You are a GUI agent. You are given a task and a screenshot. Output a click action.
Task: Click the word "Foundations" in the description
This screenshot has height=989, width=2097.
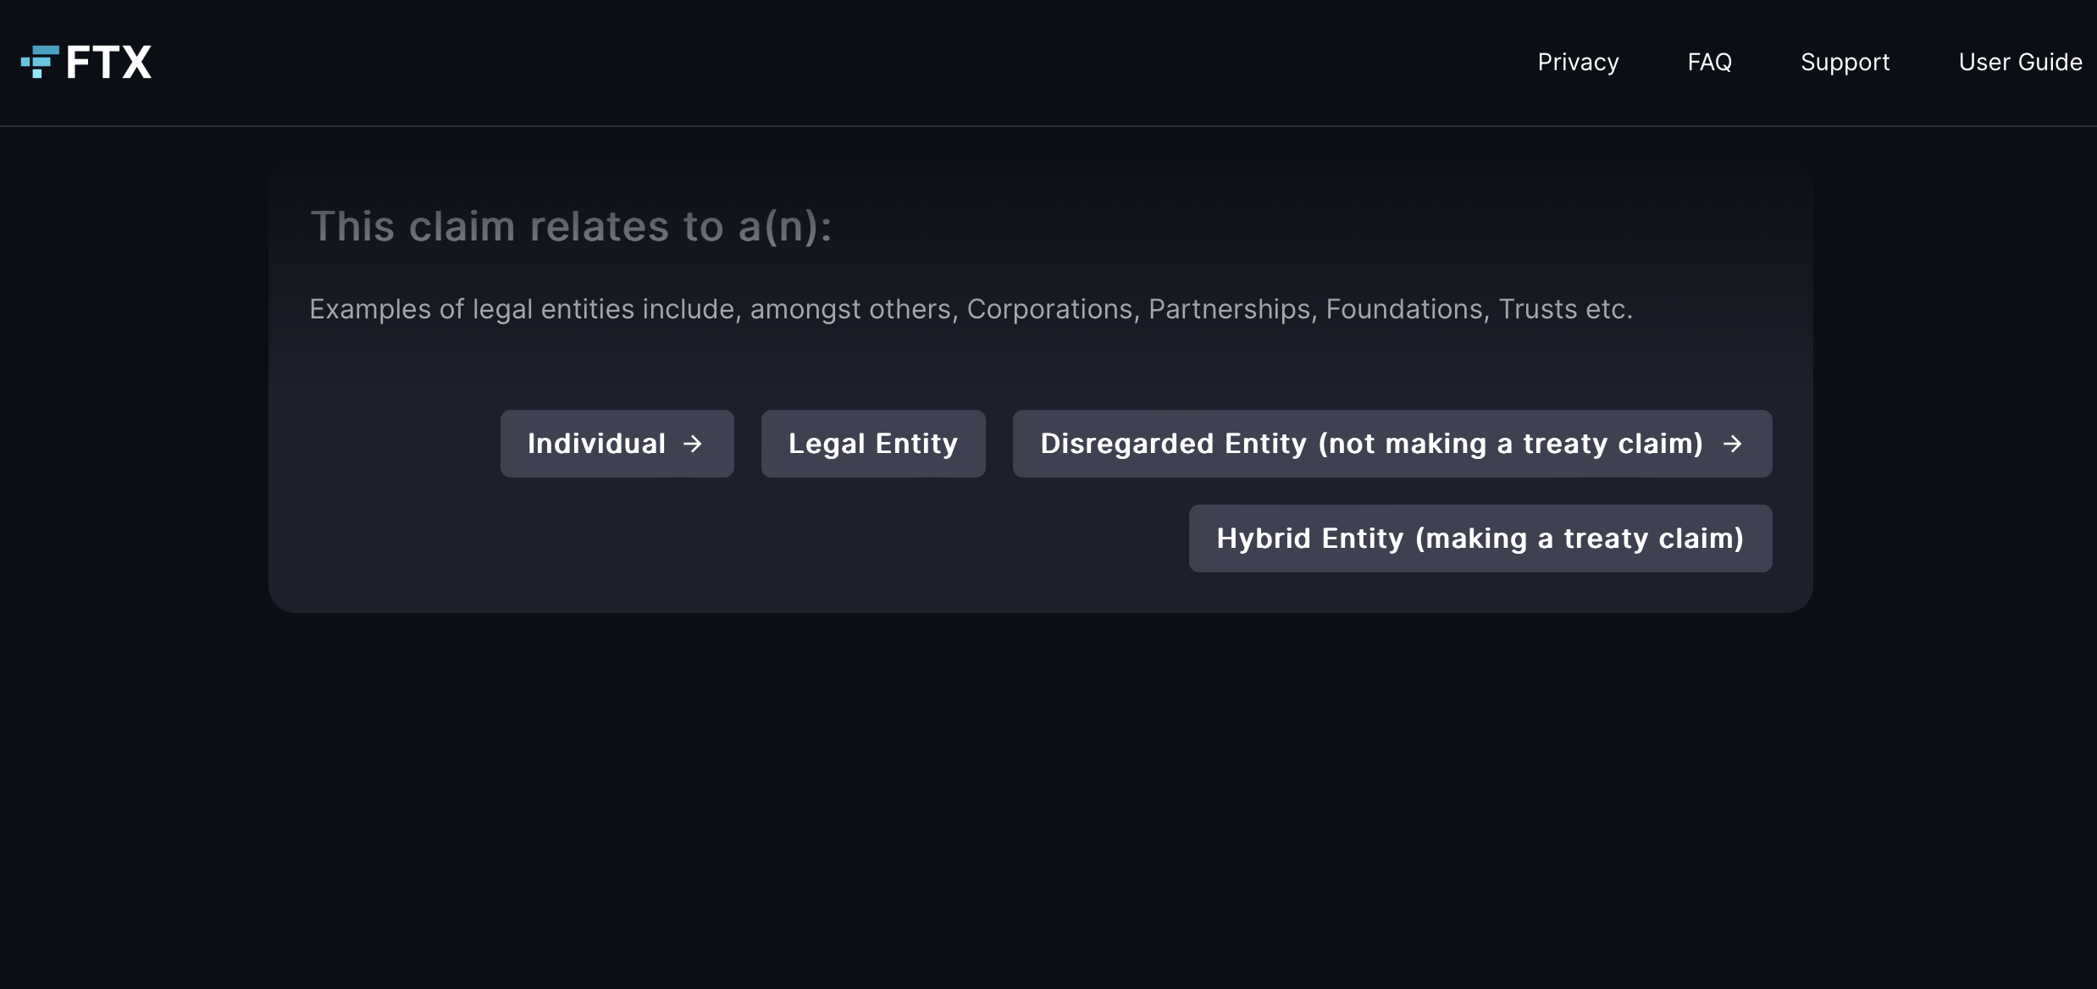click(1403, 309)
